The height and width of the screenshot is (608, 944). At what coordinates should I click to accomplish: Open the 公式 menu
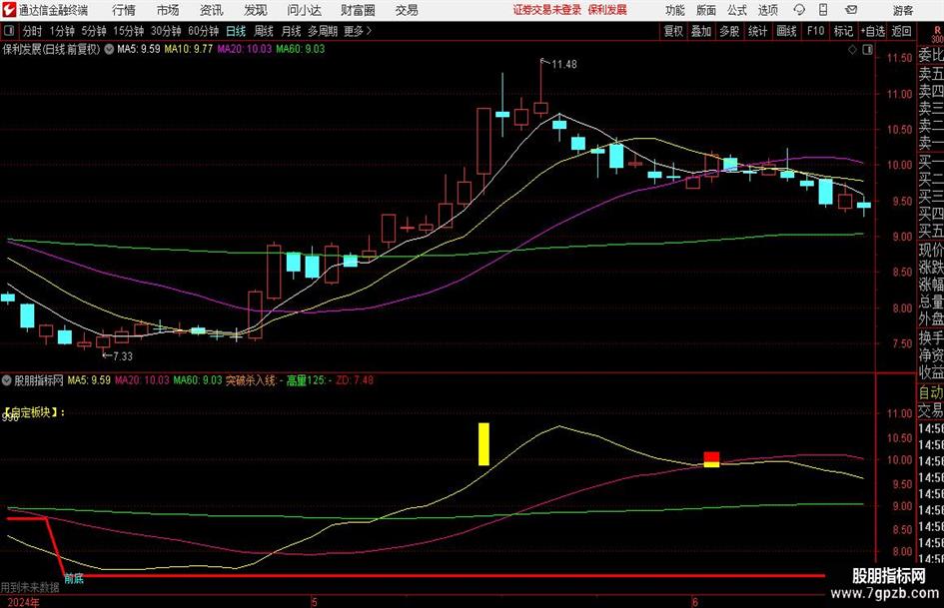[x=737, y=10]
